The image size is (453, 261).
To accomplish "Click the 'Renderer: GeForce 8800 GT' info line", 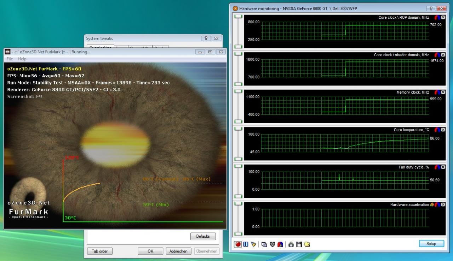I will (64, 89).
